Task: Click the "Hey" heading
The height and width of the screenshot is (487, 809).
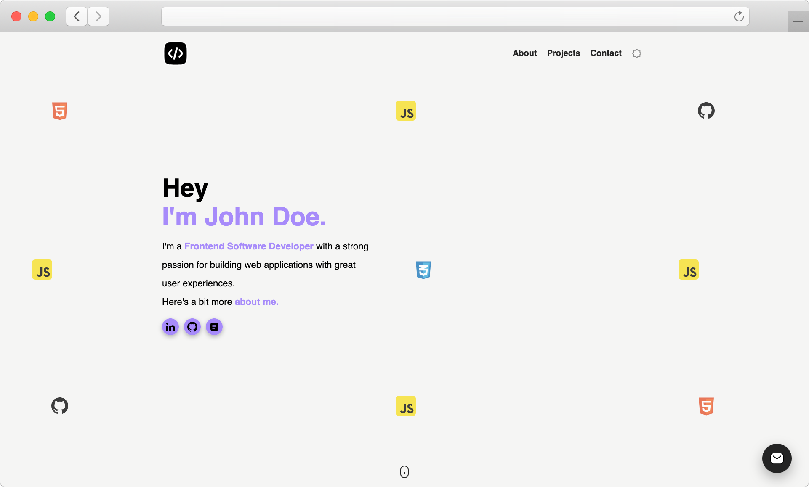Action: [185, 188]
